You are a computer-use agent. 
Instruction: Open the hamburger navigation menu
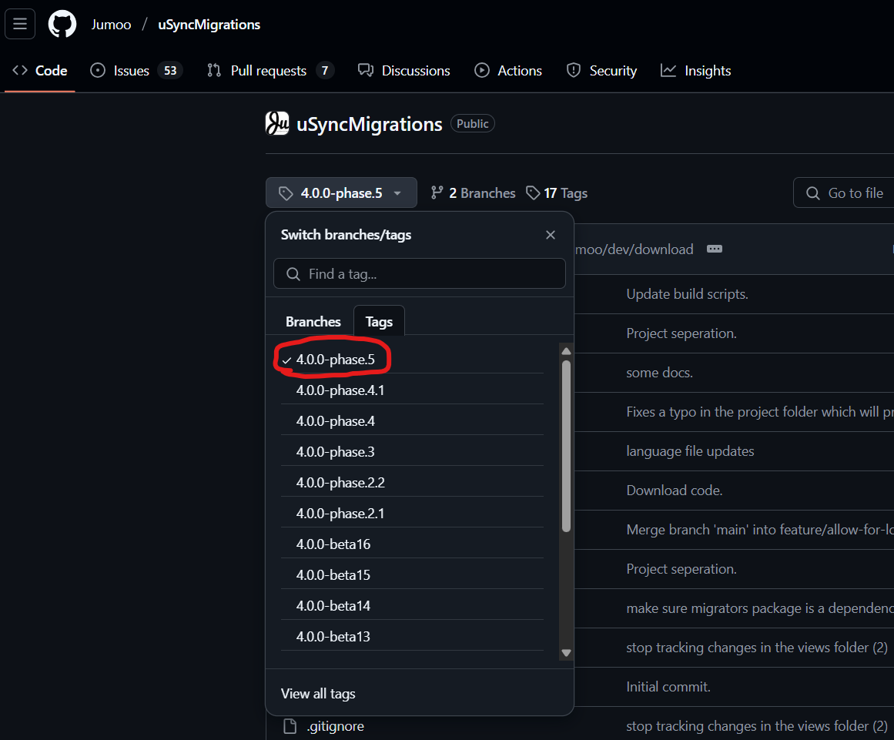[20, 24]
